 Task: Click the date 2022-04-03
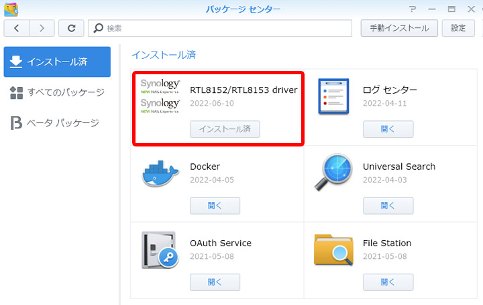385,180
